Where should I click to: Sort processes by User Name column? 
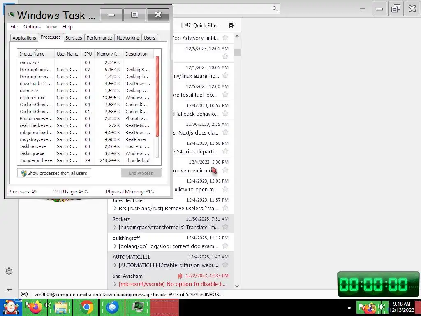pos(67,54)
